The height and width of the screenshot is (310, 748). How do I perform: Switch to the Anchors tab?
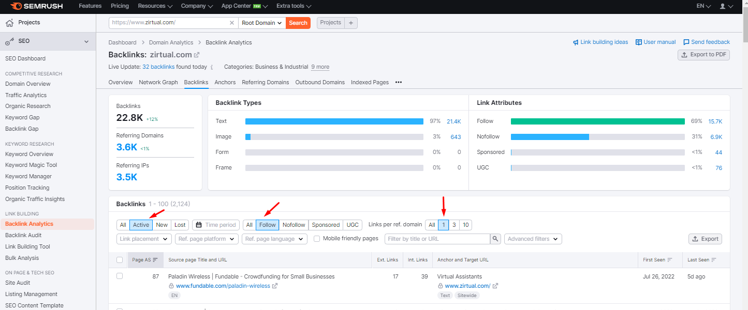(x=225, y=82)
